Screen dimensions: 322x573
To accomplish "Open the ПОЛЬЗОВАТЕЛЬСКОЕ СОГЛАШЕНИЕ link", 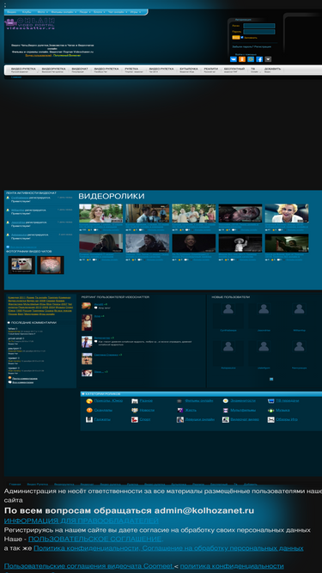I will [95, 539].
